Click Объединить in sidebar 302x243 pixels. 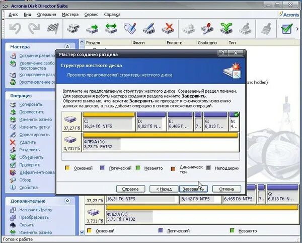31,157
